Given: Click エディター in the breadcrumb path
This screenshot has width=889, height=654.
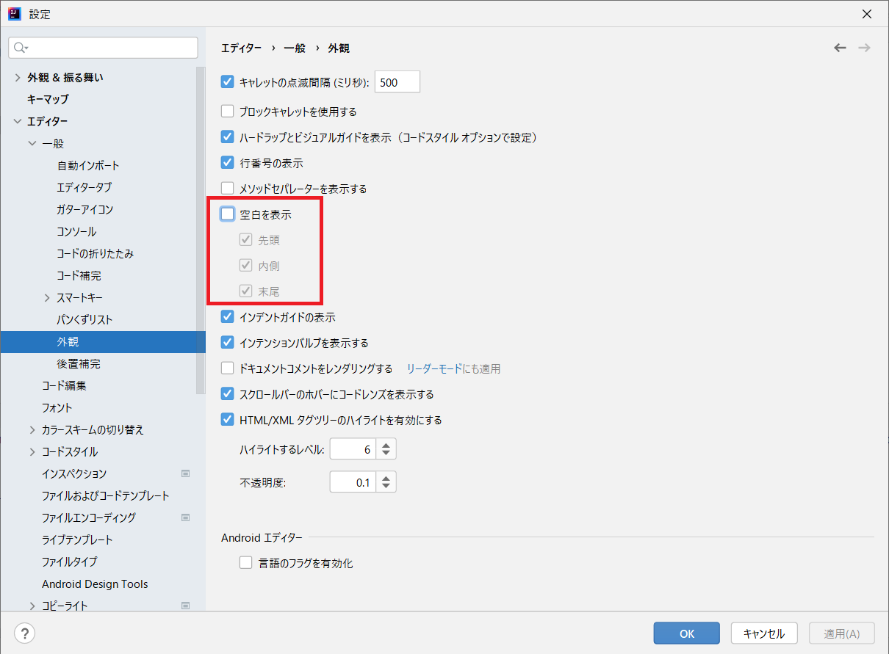Looking at the screenshot, I should click(241, 48).
